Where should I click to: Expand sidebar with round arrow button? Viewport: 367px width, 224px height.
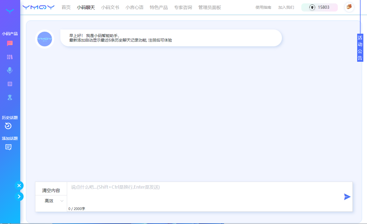19,196
